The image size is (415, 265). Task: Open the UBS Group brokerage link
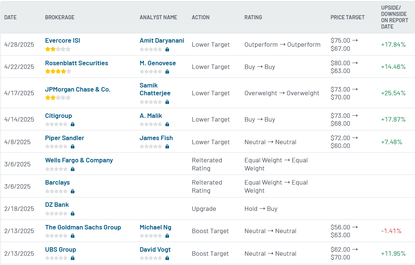pos(60,249)
